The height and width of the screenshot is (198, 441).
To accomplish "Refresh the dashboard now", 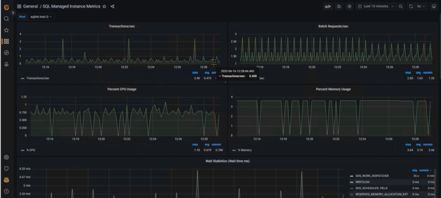I will [411, 6].
